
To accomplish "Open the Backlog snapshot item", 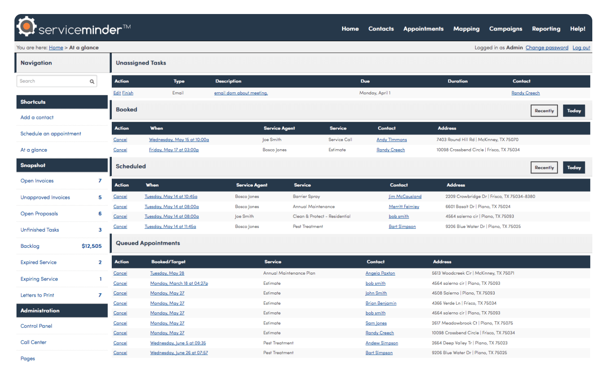I will click(30, 246).
